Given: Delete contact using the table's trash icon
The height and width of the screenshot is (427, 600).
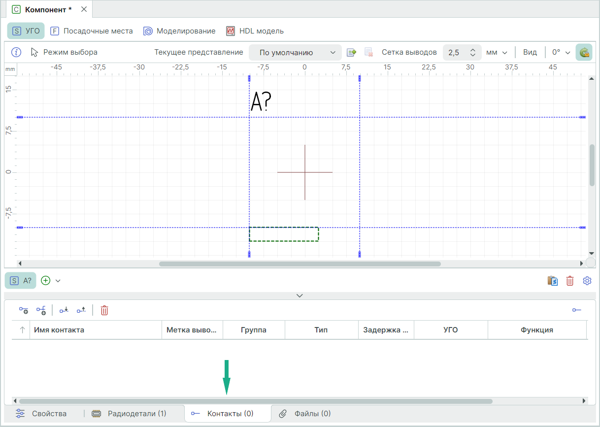Looking at the screenshot, I should point(104,310).
